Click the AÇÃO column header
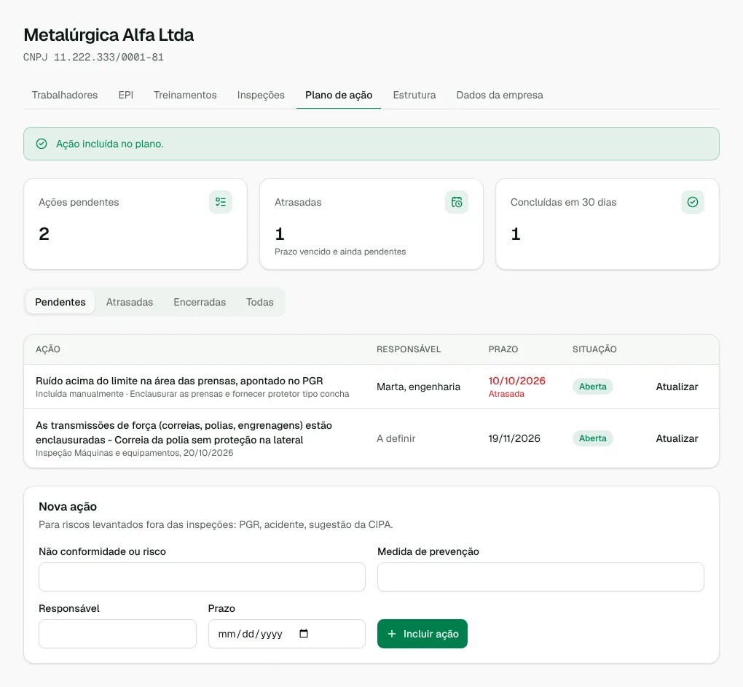 [48, 349]
